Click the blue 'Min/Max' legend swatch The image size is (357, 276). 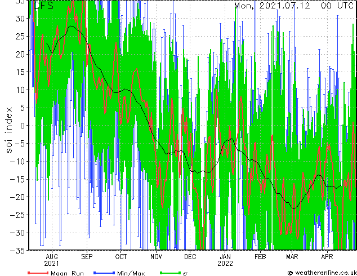tap(104, 273)
